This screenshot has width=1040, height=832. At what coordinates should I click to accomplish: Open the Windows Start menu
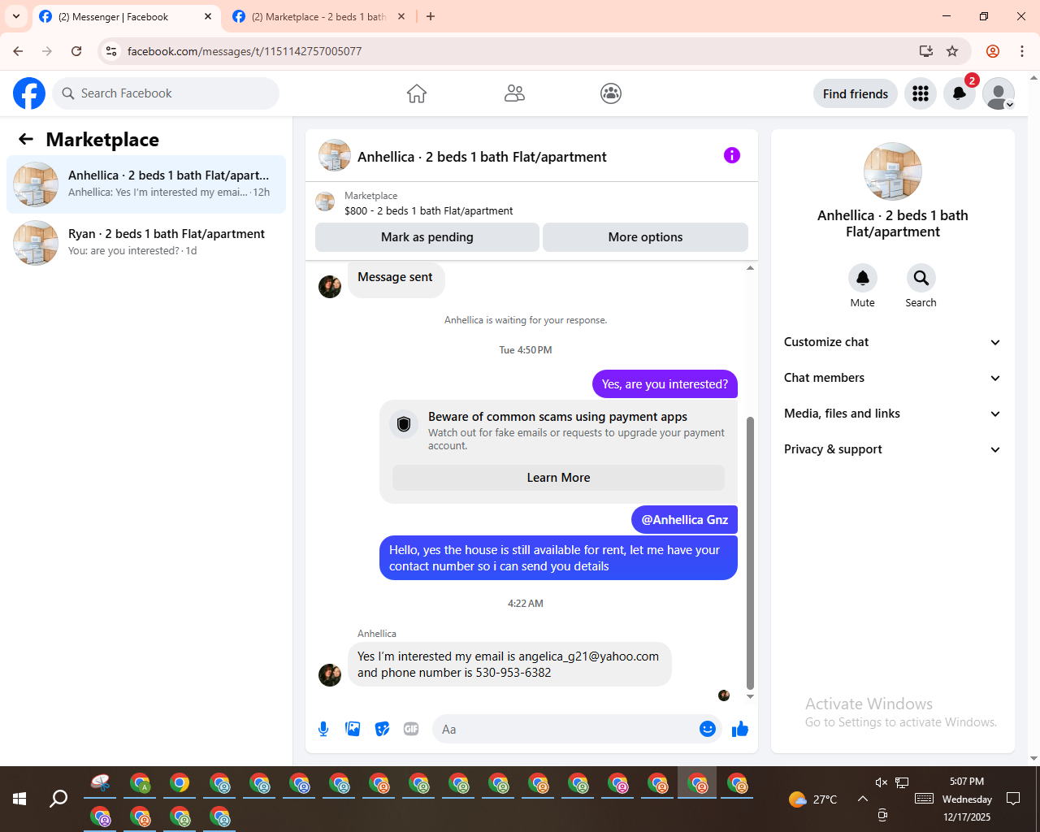point(19,799)
